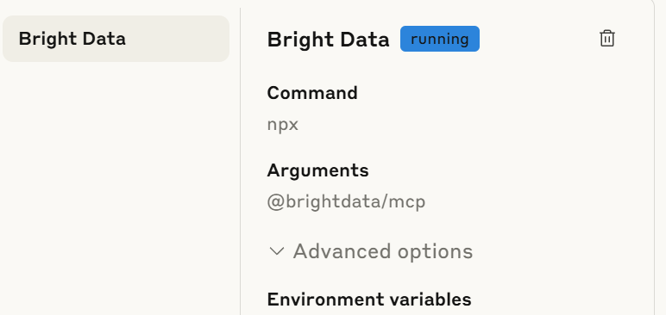Select the npx command value
Viewport: 666px width, 315px height.
point(283,125)
